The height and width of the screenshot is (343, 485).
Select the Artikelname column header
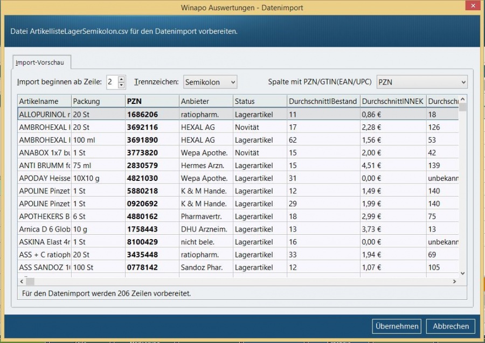44,101
